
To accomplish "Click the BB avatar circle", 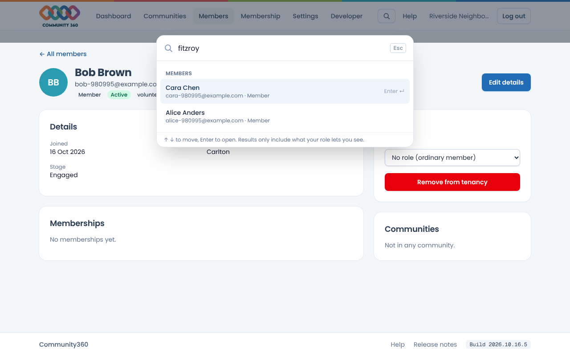I will pyautogui.click(x=53, y=82).
